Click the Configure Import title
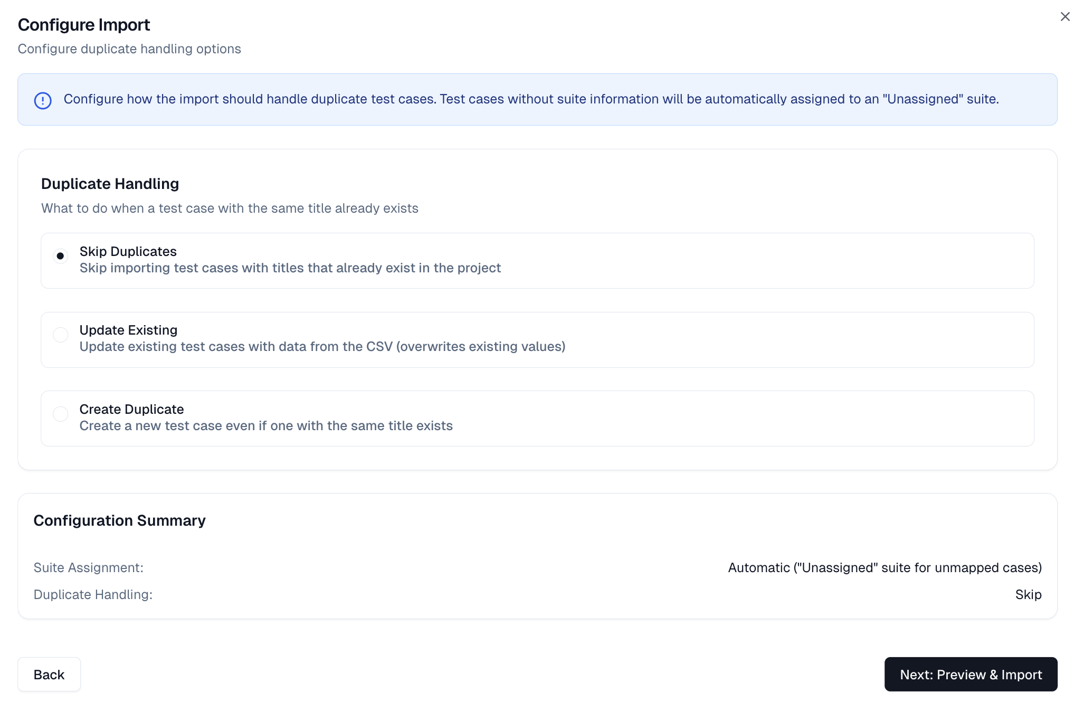 coord(83,24)
